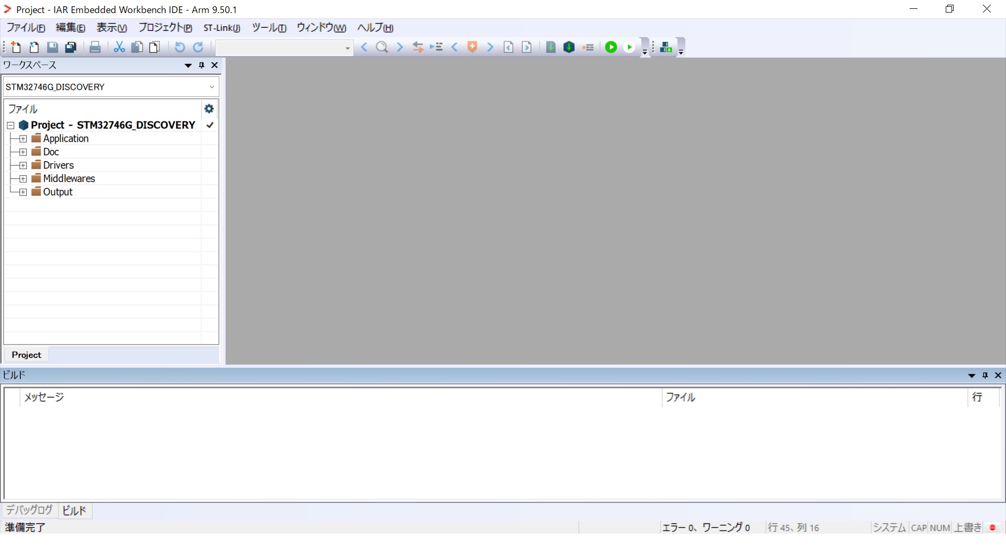Click the メッセージ column header
Image resolution: width=1006 pixels, height=552 pixels.
pos(341,397)
